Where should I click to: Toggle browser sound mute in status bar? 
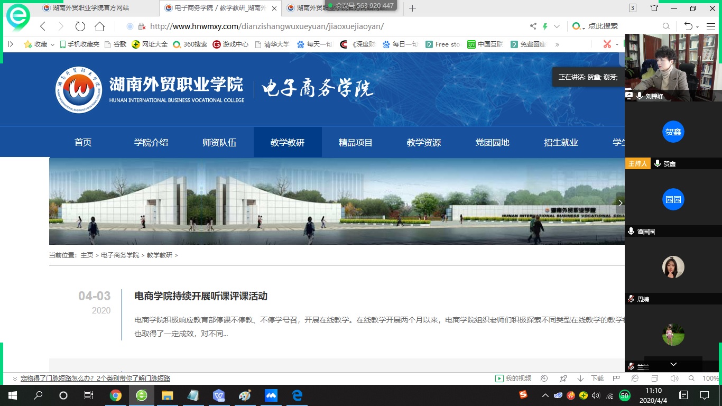[x=674, y=379]
